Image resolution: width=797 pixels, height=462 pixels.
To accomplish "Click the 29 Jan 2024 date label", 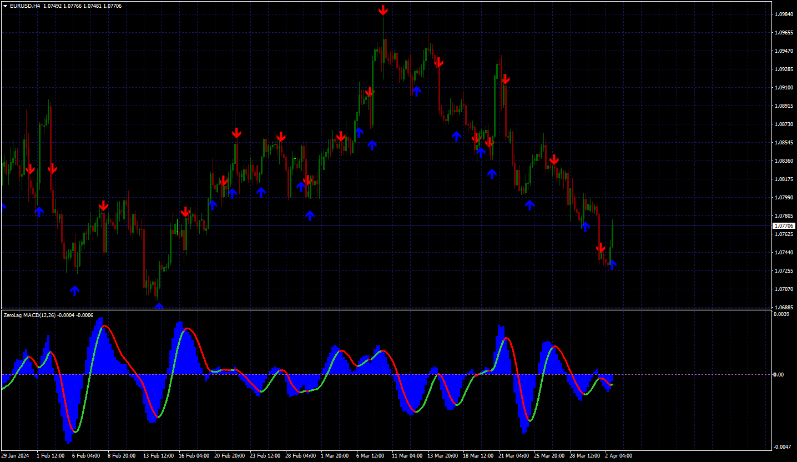I will [16, 456].
